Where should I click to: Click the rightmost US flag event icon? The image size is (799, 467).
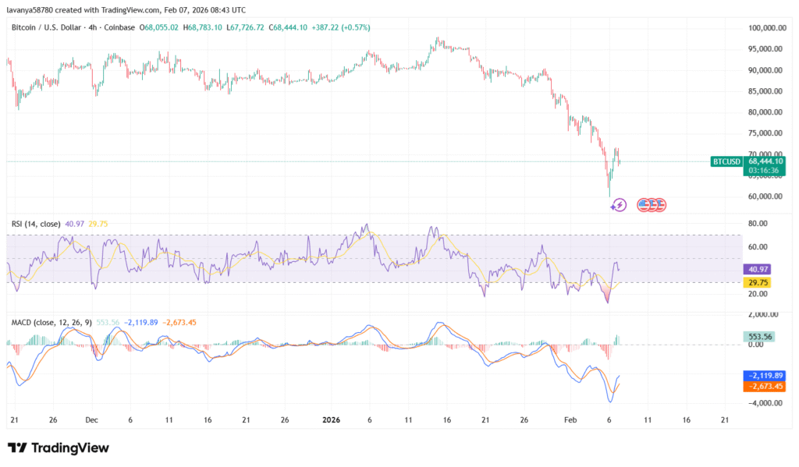pos(659,205)
